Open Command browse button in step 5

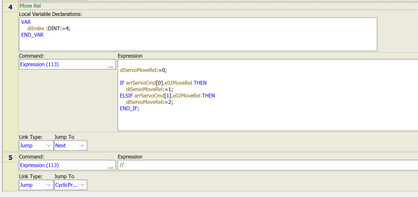tap(111, 165)
